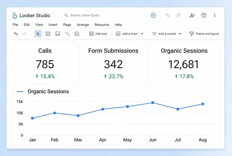The height and width of the screenshot is (156, 232).
Task: Open the Insert menu
Action: [x=53, y=25]
